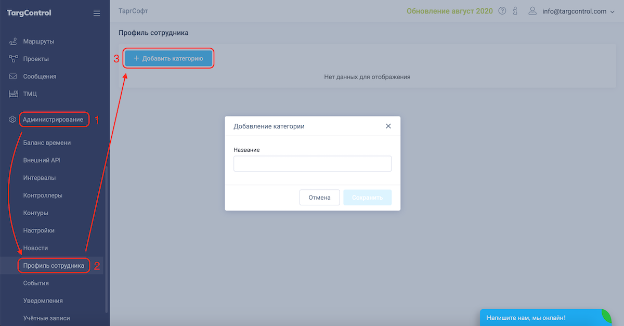624x326 pixels.
Task: Click the Сообщения envelope icon
Action: coord(14,76)
